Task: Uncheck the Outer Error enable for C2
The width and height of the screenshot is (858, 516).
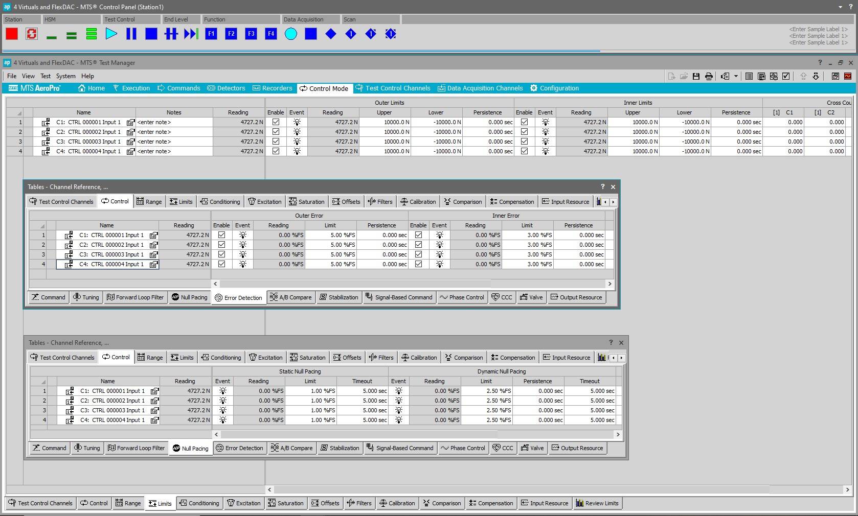Action: point(221,245)
